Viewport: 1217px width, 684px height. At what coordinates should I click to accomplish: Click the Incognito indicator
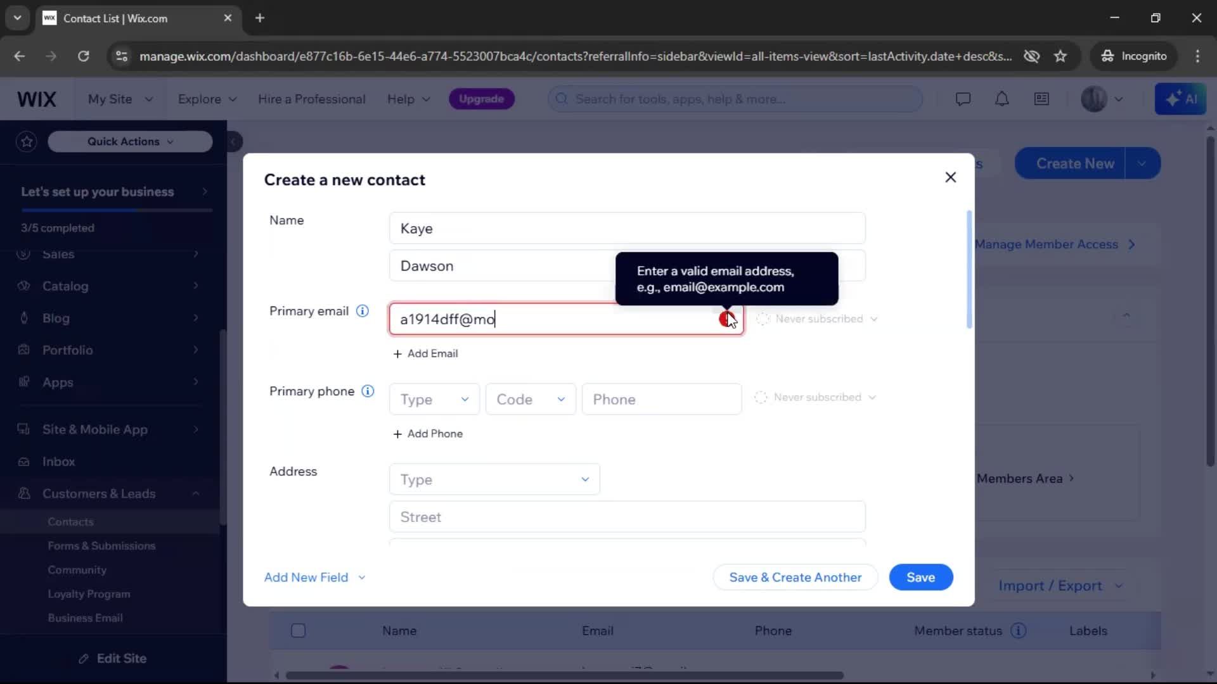coord(1134,56)
